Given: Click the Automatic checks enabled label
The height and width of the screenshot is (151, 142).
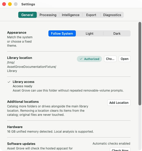Looking at the screenshot, I should pos(111,144).
